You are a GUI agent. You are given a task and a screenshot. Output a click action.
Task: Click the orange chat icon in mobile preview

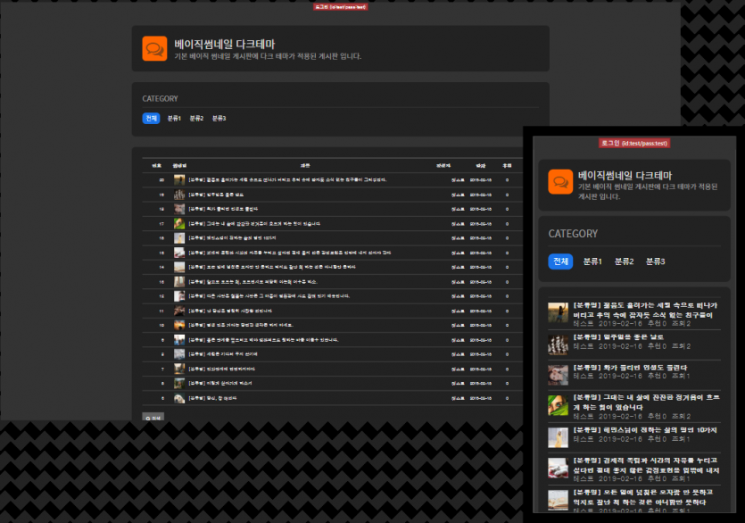(x=560, y=182)
